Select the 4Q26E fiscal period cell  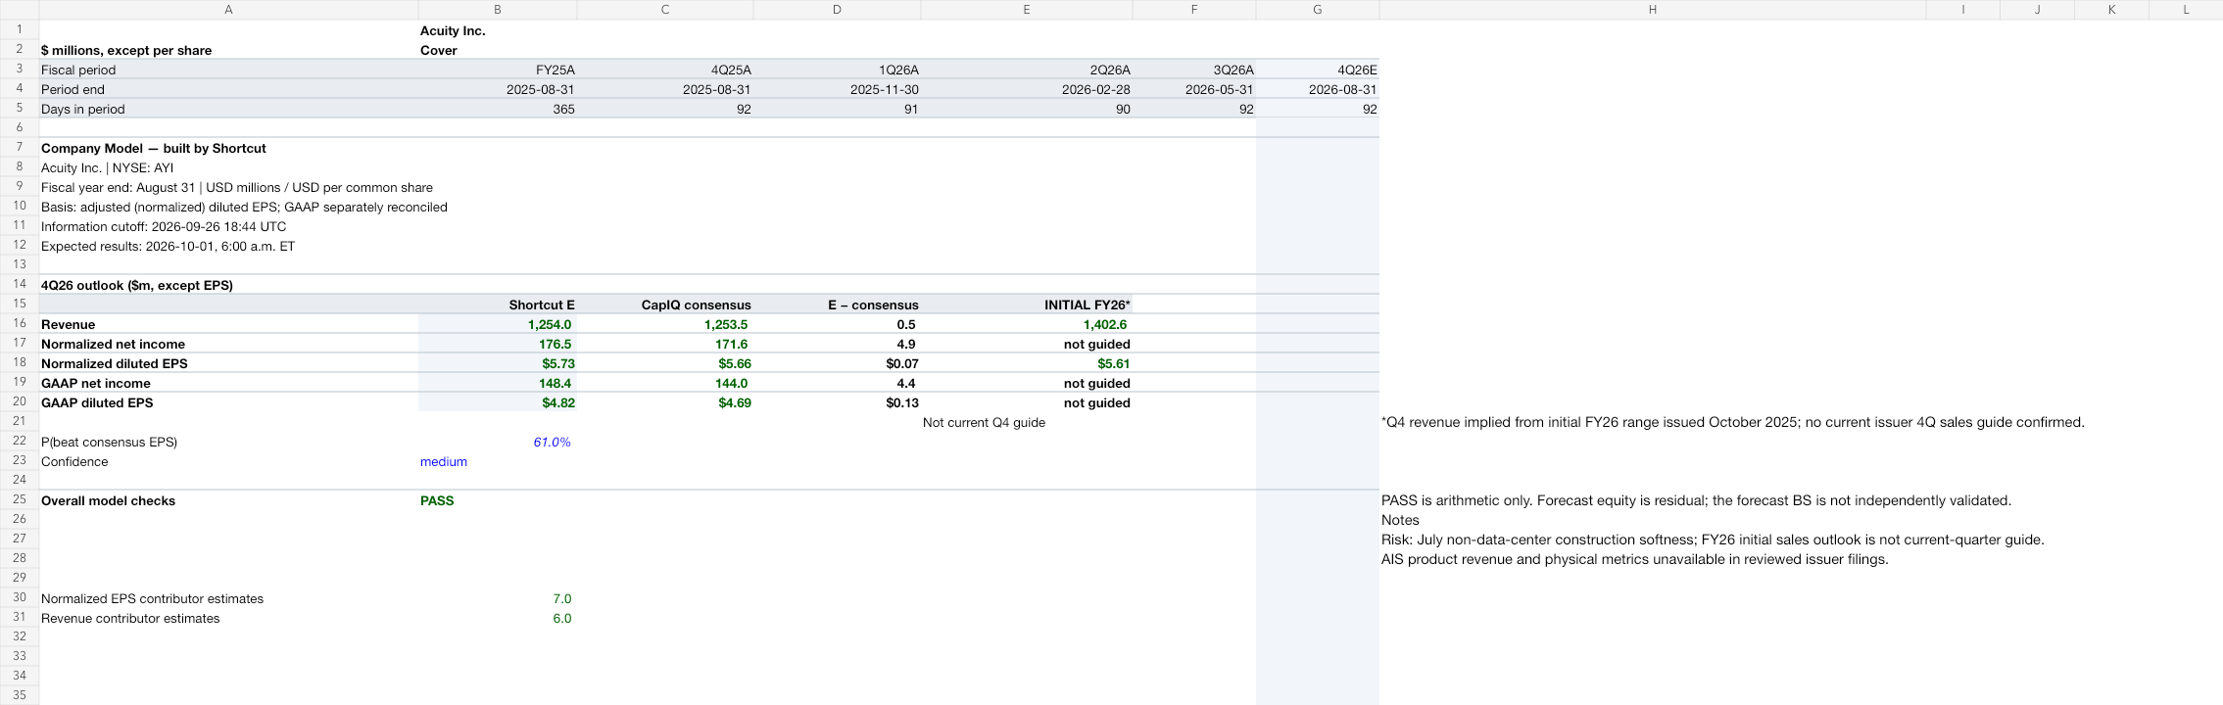click(x=1318, y=70)
